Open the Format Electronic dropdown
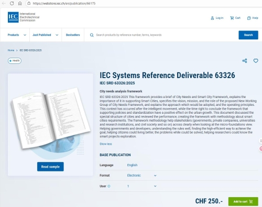 [141, 176]
